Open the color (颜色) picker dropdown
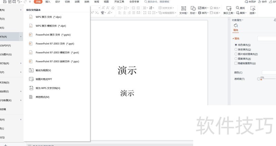276x146 pixels. pos(269,72)
